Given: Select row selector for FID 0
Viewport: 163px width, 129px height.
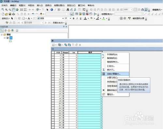Looking at the screenshot, I should [x=53, y=55].
